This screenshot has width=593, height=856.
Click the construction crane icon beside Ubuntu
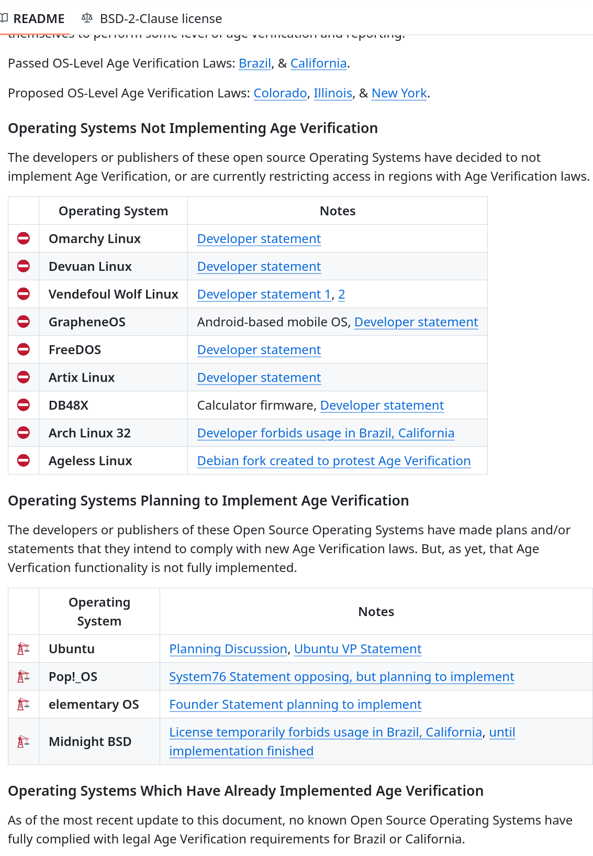pos(24,649)
